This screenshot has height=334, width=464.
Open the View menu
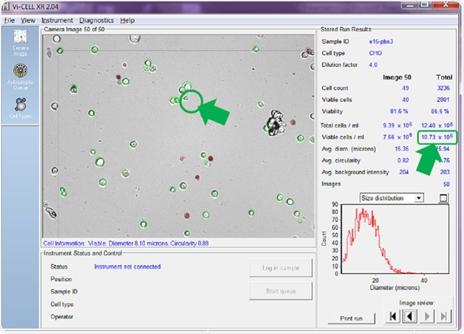(28, 21)
